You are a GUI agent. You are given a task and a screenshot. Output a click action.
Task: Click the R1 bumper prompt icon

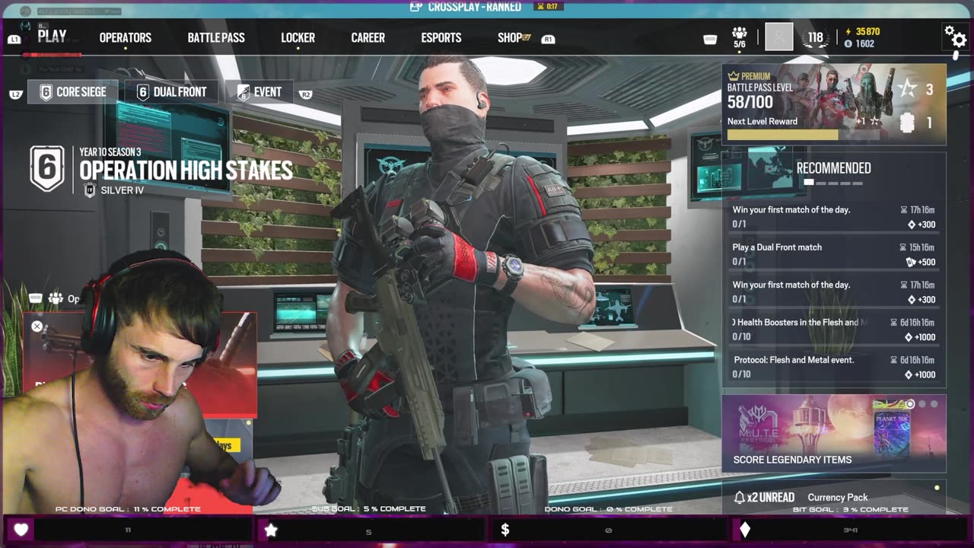tap(548, 39)
